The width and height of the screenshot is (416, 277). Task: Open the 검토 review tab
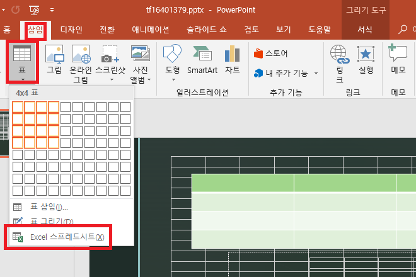pyautogui.click(x=251, y=30)
